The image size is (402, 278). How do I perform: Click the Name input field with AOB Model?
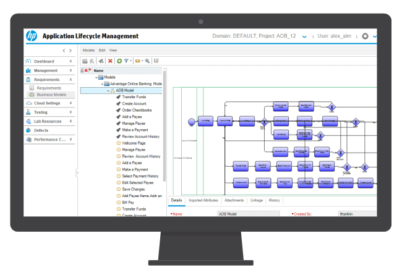tap(249, 214)
